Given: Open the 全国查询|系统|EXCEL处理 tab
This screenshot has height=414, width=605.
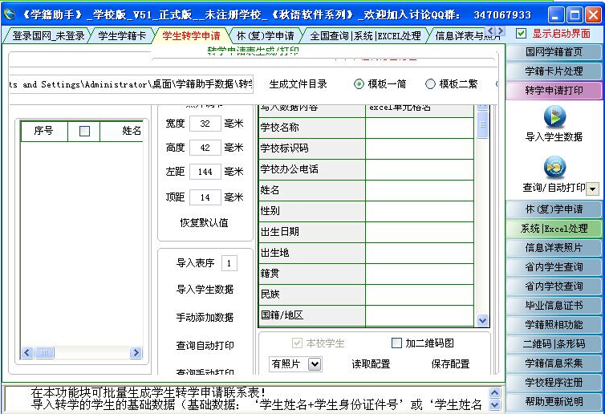Looking at the screenshot, I should point(365,36).
